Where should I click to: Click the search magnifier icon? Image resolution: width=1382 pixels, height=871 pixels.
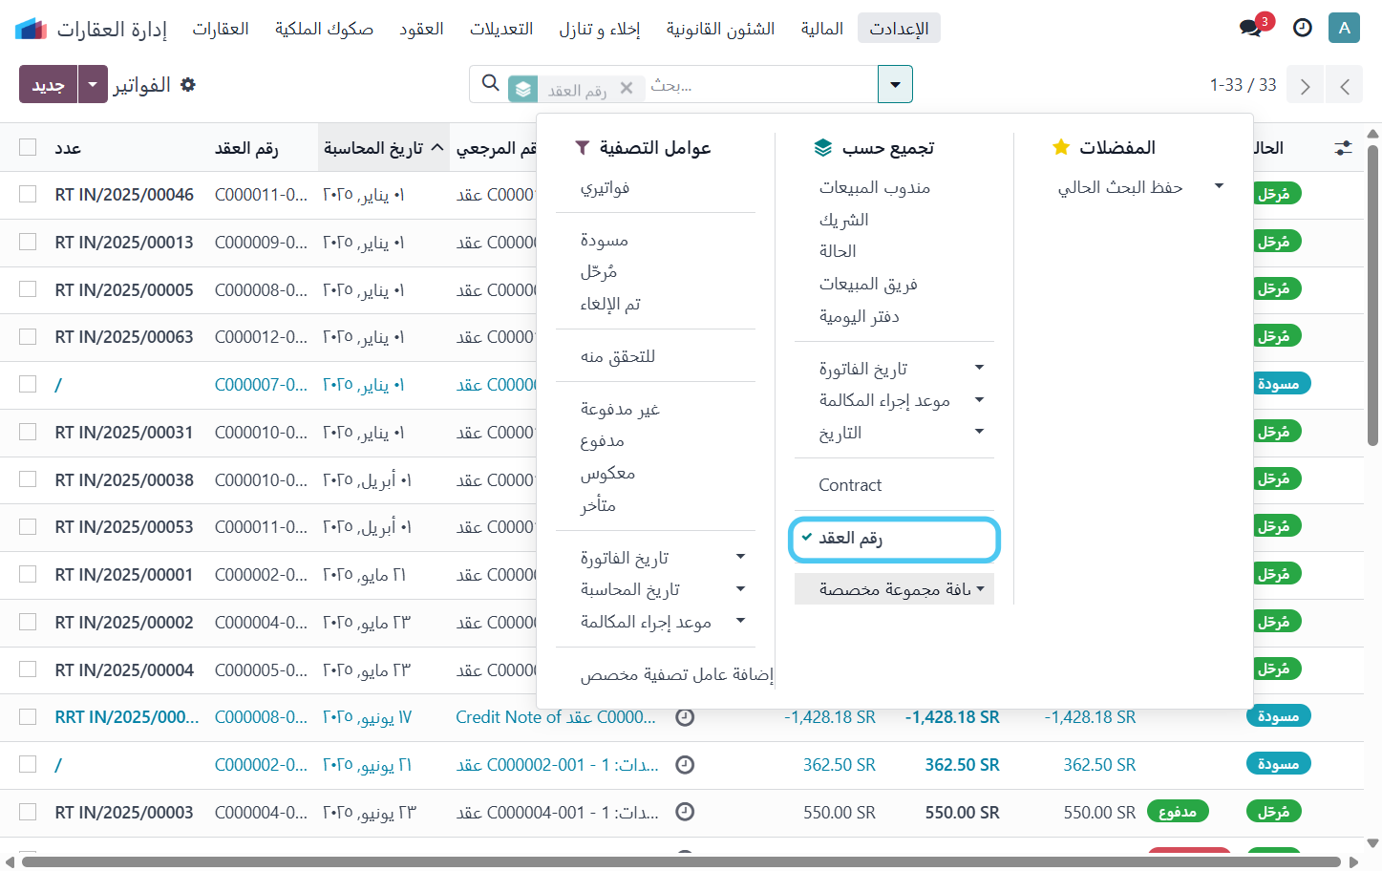(491, 84)
